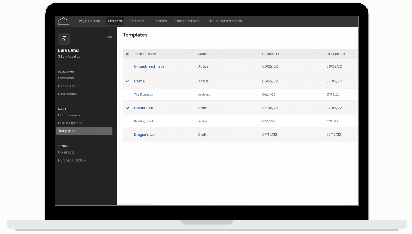Open The Dungeon template link
This screenshot has height=234, width=412.
[144, 94]
